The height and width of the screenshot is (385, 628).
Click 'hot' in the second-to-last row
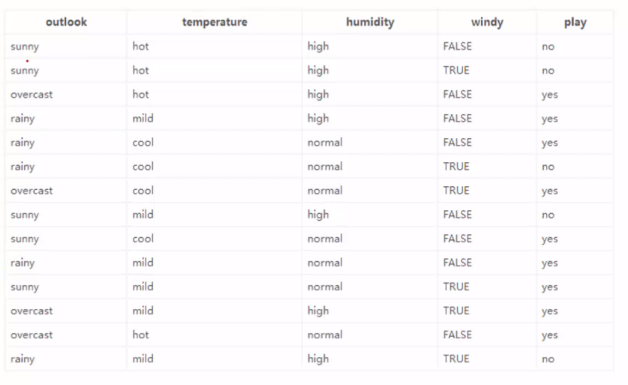tap(141, 335)
